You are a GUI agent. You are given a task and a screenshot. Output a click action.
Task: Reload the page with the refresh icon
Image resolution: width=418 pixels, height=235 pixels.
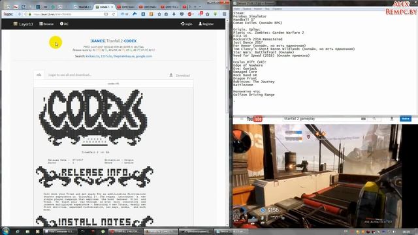tap(113, 14)
